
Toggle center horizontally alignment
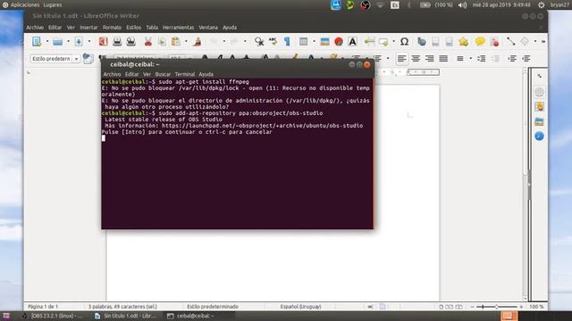(416, 59)
